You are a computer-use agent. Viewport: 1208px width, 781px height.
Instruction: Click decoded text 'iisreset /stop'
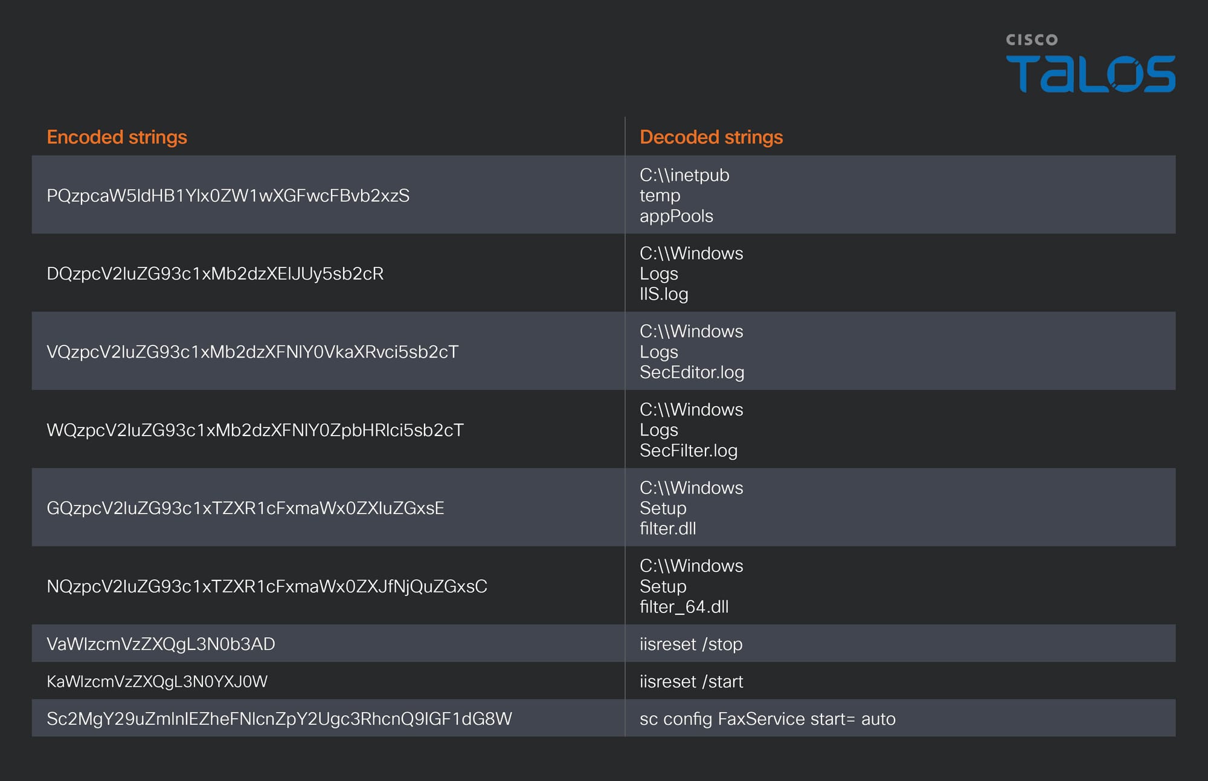[x=691, y=644]
